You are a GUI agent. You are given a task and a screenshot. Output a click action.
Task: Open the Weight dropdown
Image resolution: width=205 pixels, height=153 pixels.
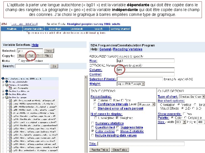(x=143, y=84)
